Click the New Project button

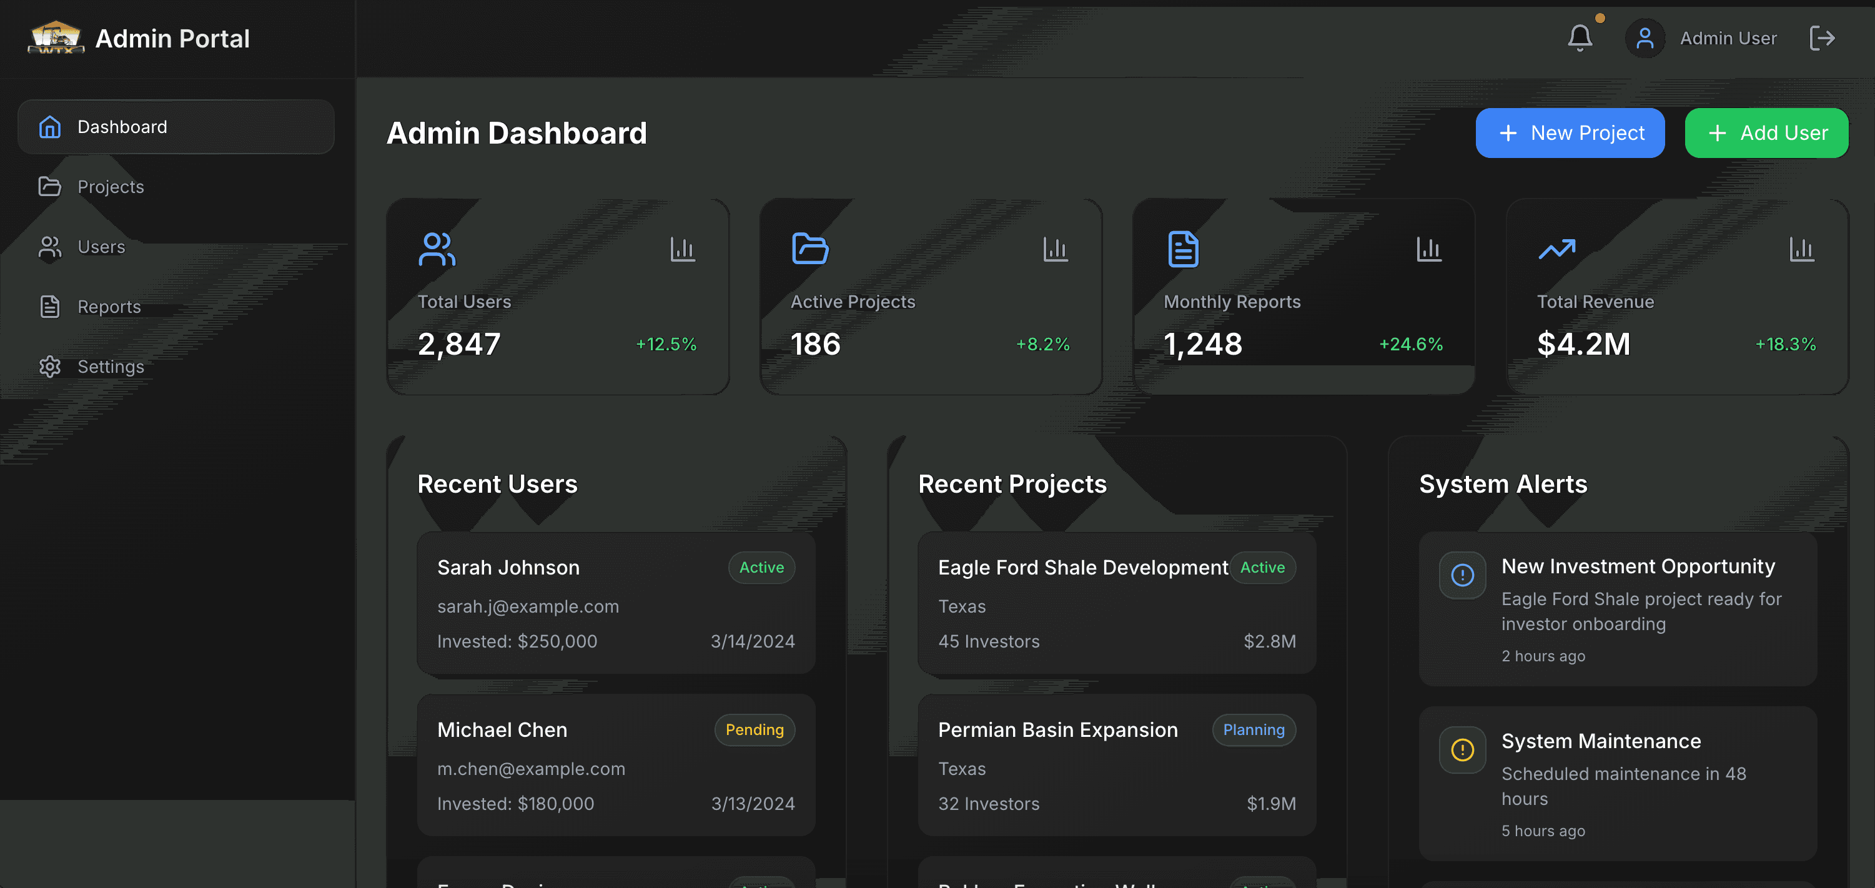pos(1570,132)
